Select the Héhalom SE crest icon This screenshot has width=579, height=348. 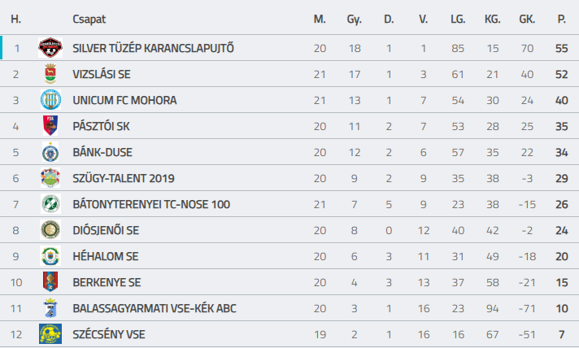click(50, 256)
